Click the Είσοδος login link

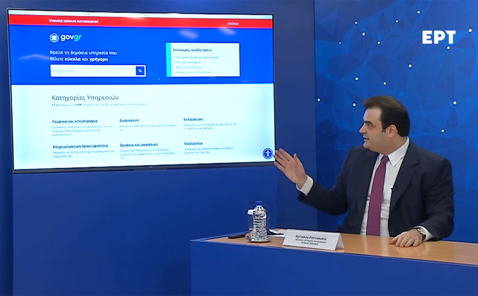click(233, 24)
